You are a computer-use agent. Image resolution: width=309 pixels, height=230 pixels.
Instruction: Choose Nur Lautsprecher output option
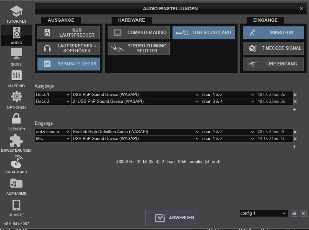pos(69,33)
